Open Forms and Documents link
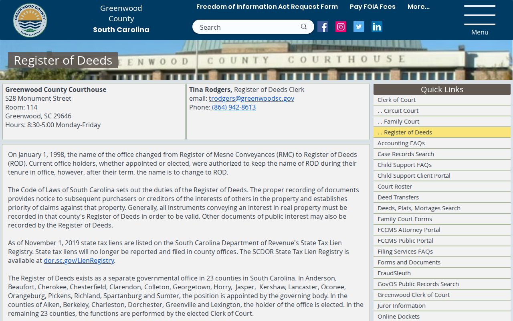 pos(442,262)
